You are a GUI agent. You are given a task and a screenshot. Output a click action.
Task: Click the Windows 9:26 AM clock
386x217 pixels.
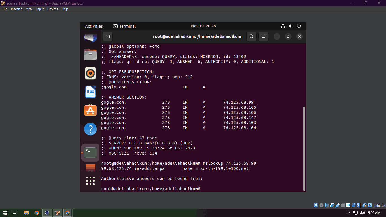[374, 213]
